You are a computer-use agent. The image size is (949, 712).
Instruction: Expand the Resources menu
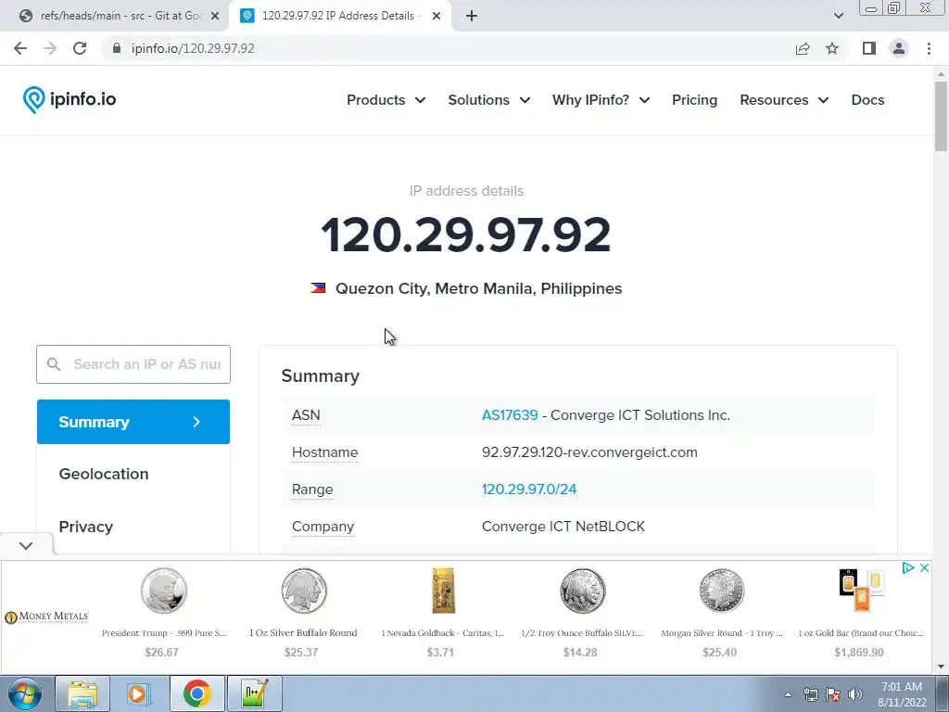[784, 100]
